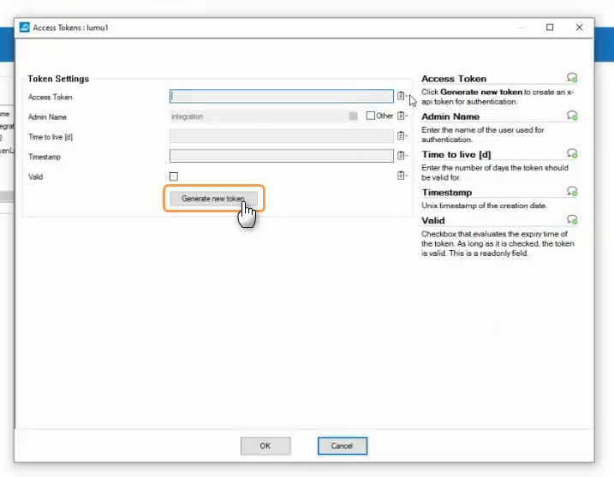614x477 pixels.
Task: Click the Cancel button
Action: [x=342, y=445]
